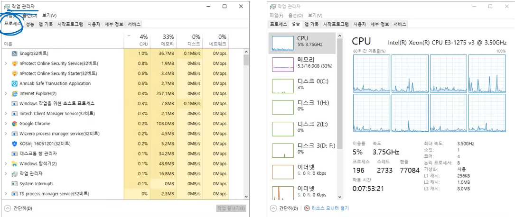Open 세부 정보 tab in left window

(113, 24)
